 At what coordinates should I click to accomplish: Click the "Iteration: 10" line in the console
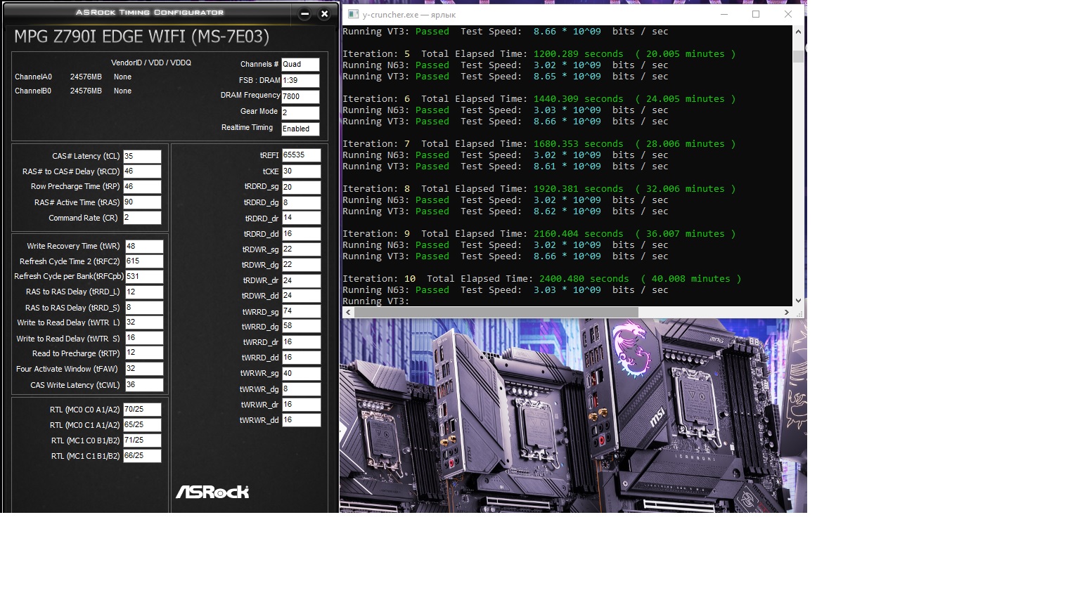(x=542, y=279)
